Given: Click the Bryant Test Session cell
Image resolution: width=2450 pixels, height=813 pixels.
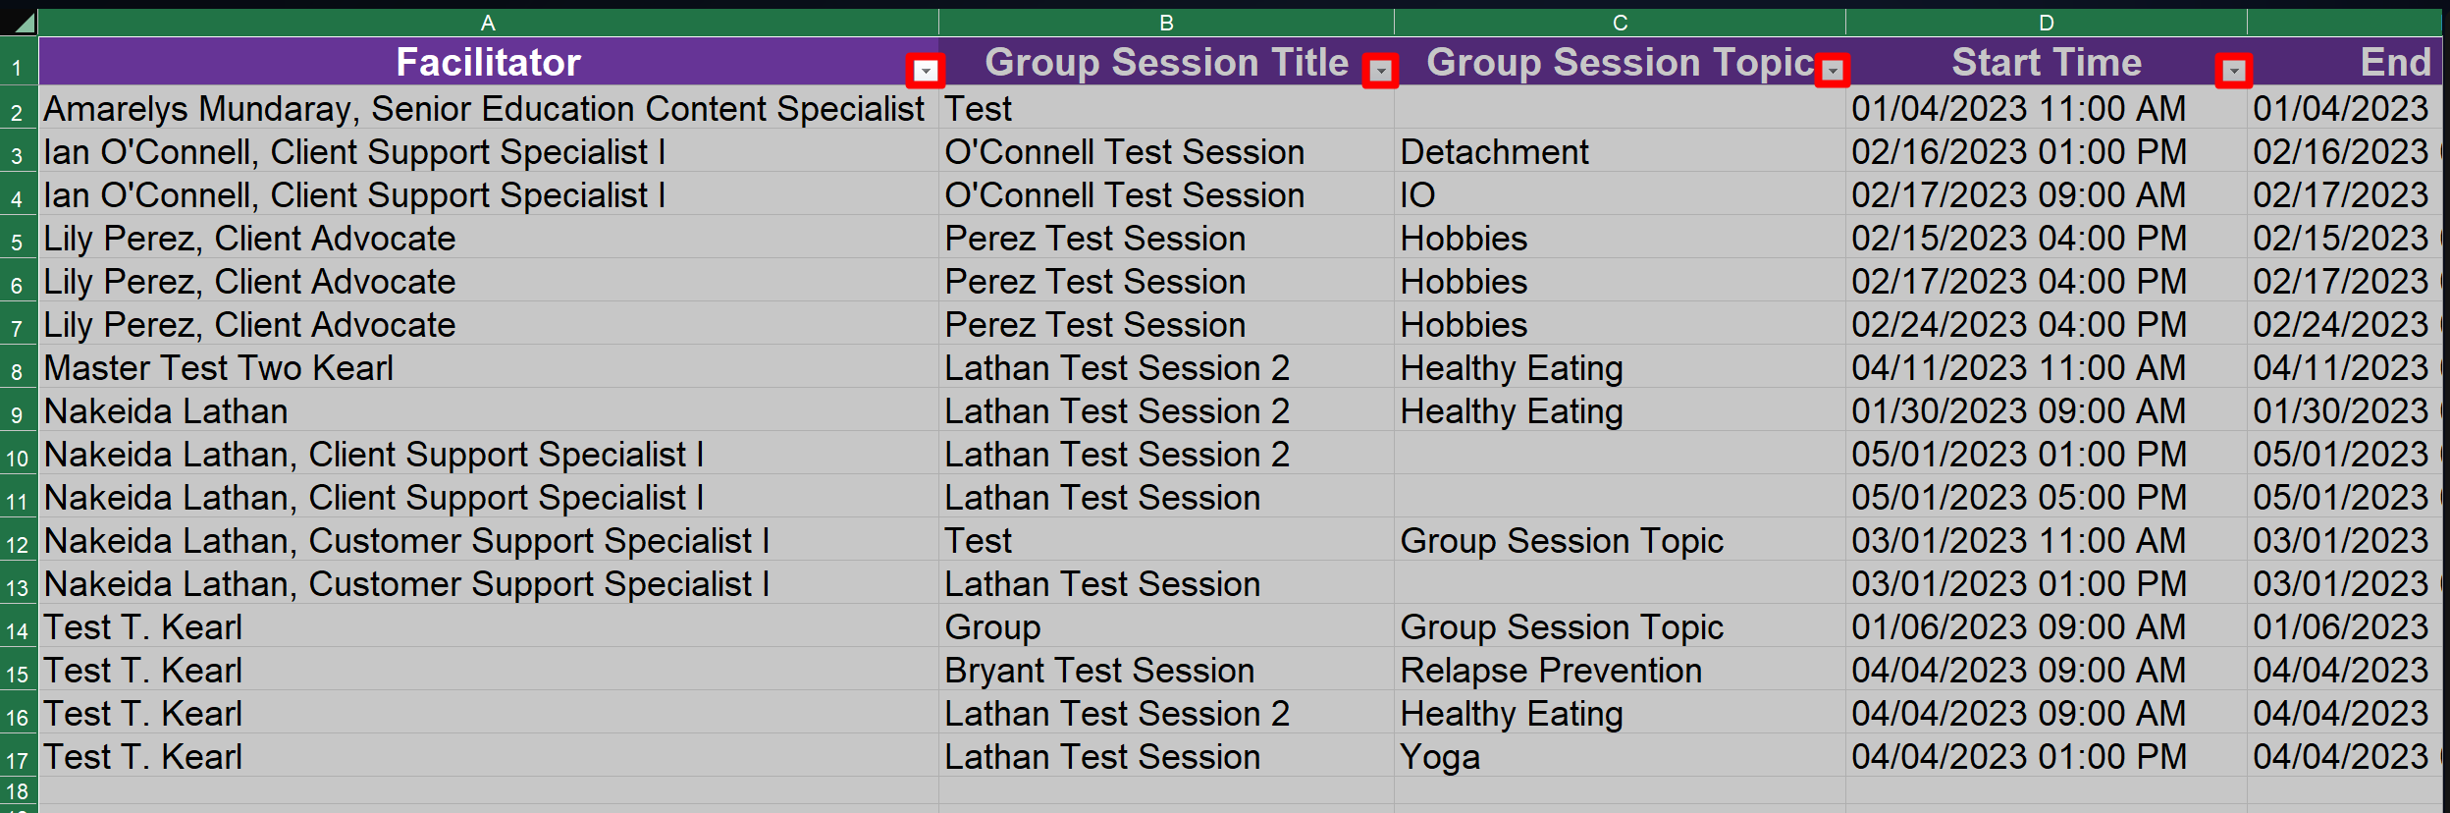Looking at the screenshot, I should tap(1099, 671).
